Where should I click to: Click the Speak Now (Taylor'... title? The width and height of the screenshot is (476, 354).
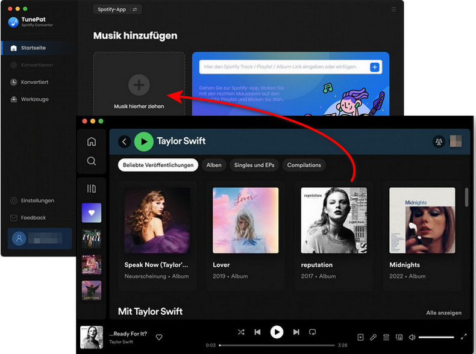[156, 265]
